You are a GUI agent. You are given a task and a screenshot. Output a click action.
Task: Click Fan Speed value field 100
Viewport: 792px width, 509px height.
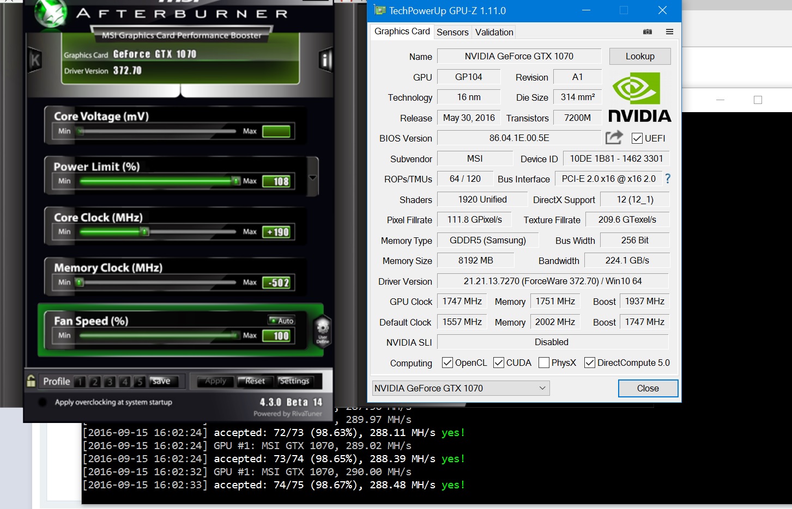(276, 336)
